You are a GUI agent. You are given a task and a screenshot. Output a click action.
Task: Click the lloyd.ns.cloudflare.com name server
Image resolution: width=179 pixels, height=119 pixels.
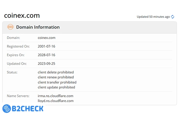(56, 101)
